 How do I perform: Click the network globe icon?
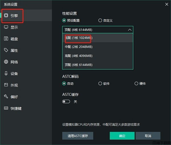click(6, 62)
